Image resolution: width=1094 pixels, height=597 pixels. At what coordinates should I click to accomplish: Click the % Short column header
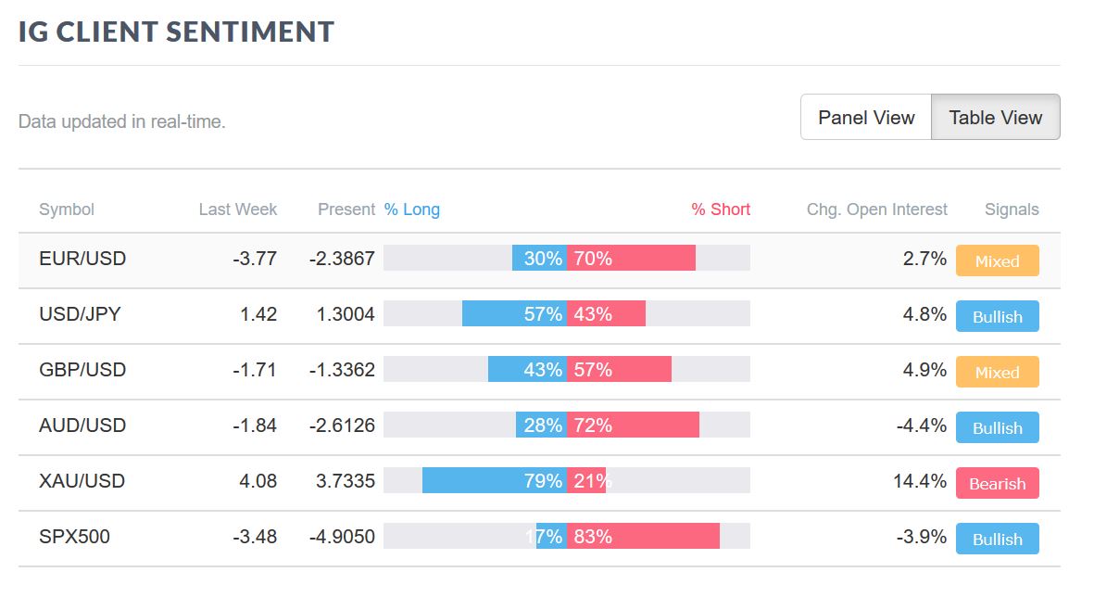point(721,210)
